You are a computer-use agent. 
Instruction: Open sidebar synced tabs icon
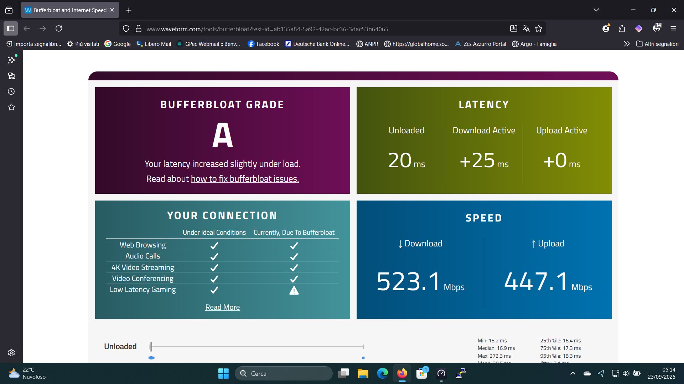[11, 76]
